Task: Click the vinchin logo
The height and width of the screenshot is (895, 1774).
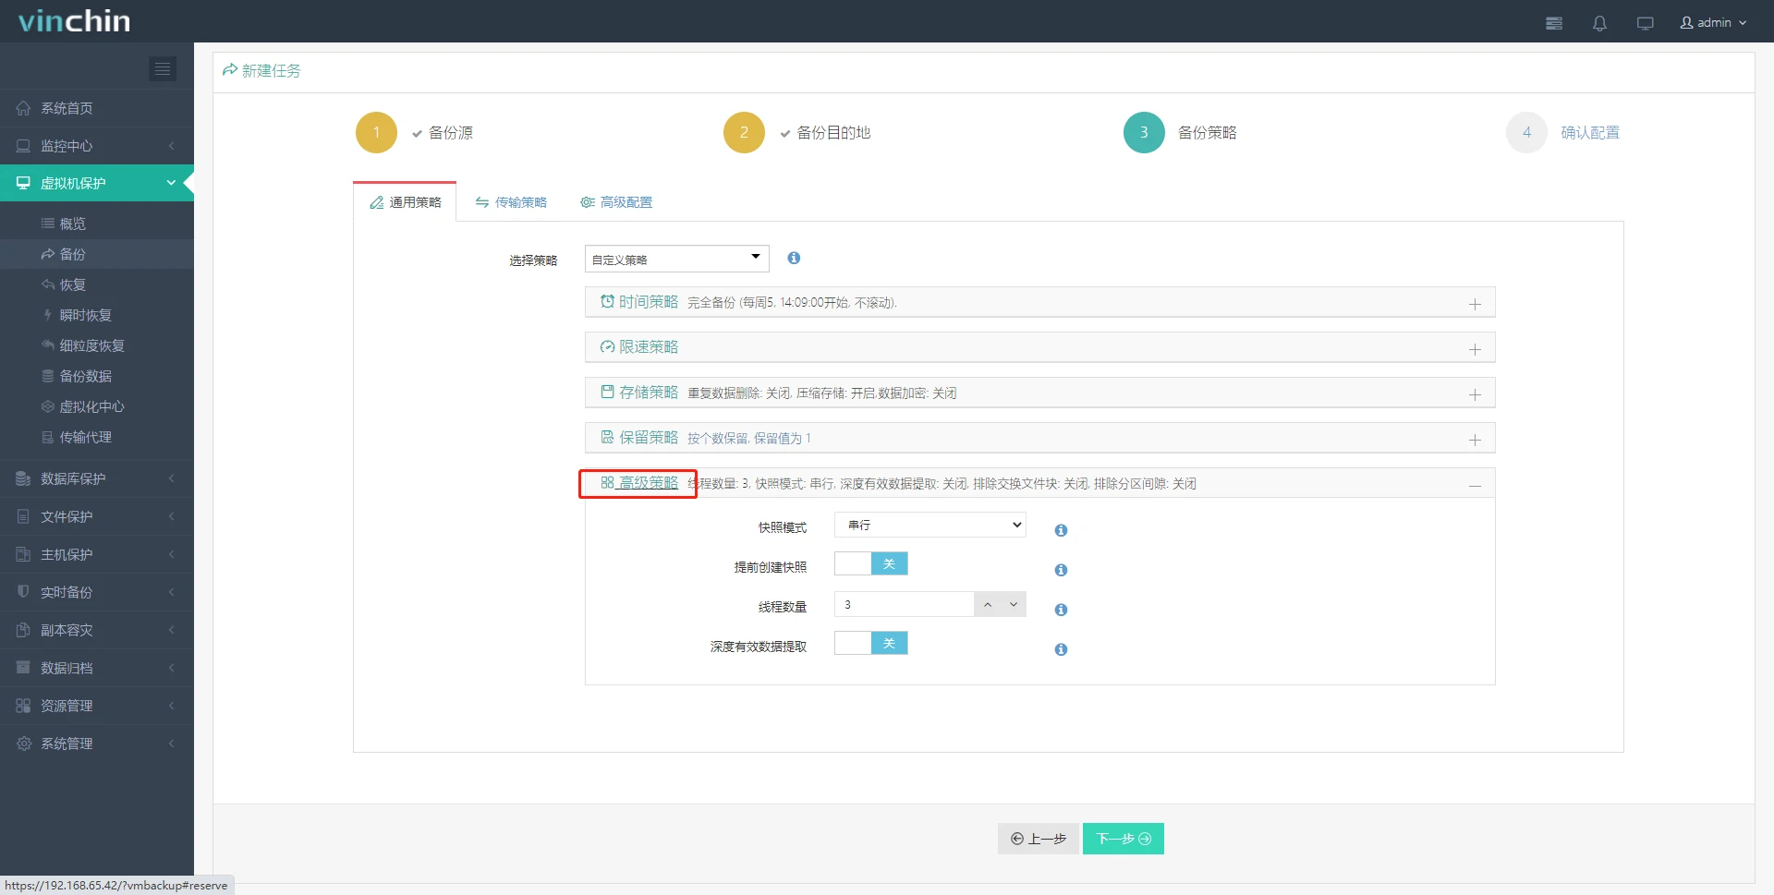Action: (75, 21)
